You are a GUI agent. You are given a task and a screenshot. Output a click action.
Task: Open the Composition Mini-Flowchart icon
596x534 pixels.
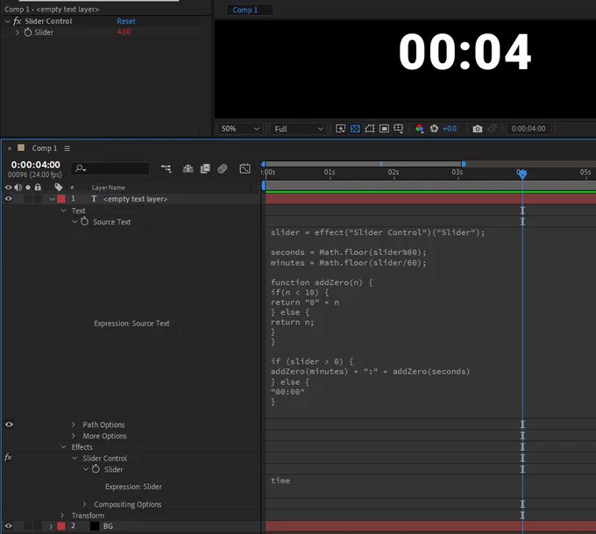[166, 168]
